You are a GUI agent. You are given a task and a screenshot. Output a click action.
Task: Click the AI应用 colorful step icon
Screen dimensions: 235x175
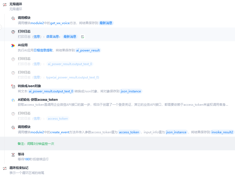point(13,46)
